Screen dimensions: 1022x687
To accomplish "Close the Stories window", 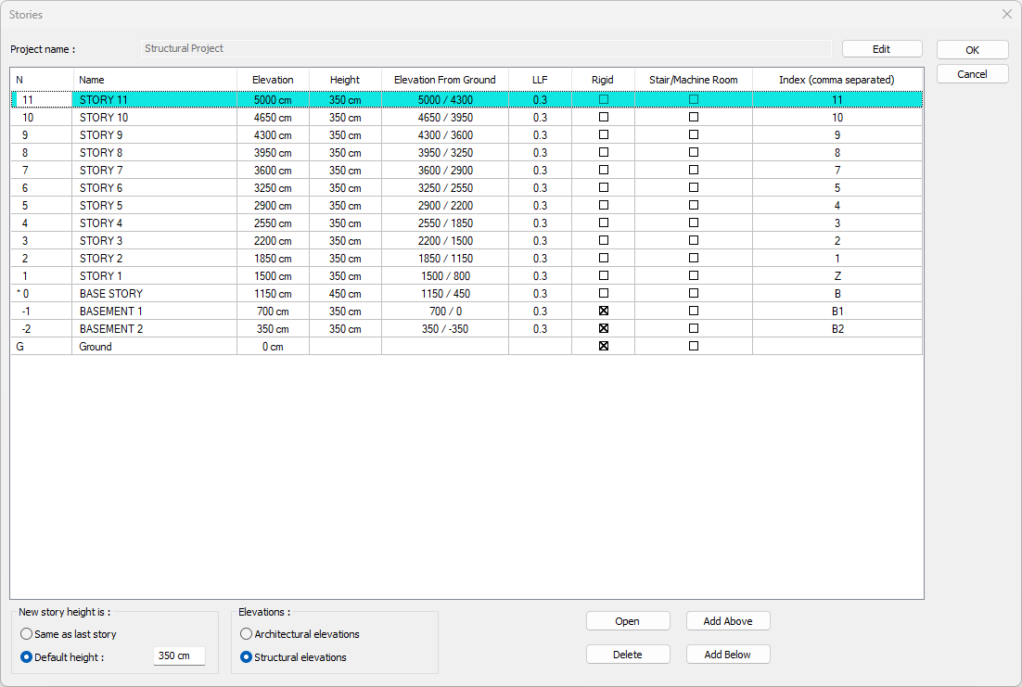I will point(1006,15).
